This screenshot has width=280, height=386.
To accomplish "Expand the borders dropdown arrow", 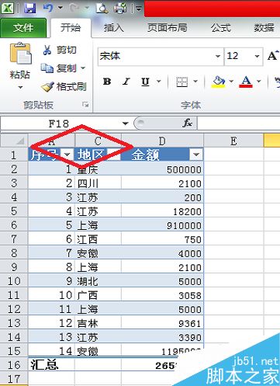I will [x=195, y=82].
